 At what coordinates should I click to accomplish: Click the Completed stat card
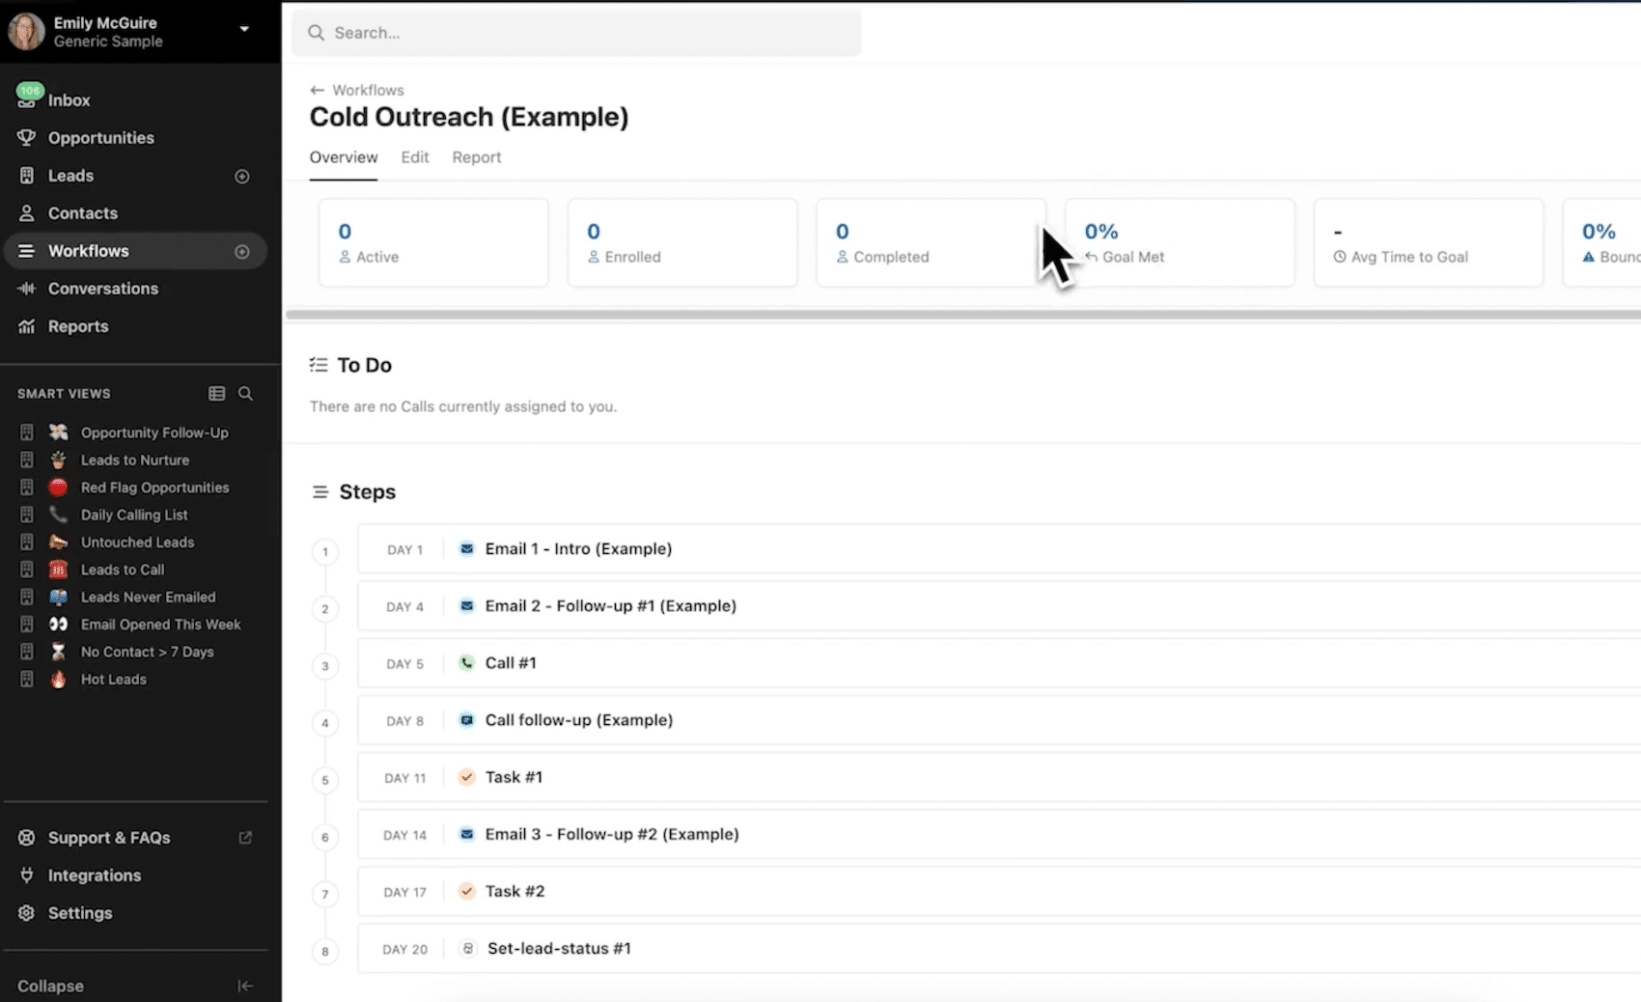pyautogui.click(x=931, y=243)
